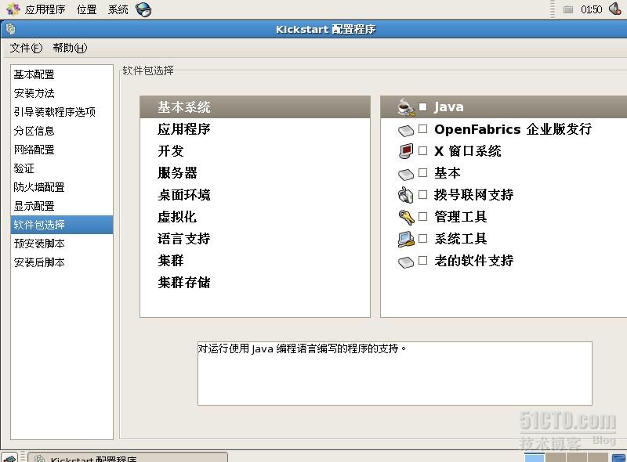Image resolution: width=627 pixels, height=462 pixels.
Task: Click the 管理工具 keys icon
Action: [406, 217]
